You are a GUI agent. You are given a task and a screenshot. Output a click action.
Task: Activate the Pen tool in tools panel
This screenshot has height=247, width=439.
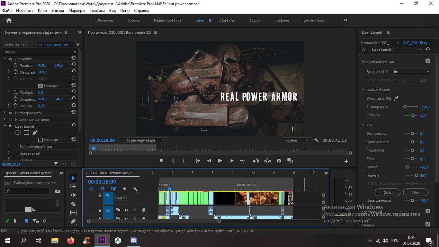point(73,221)
